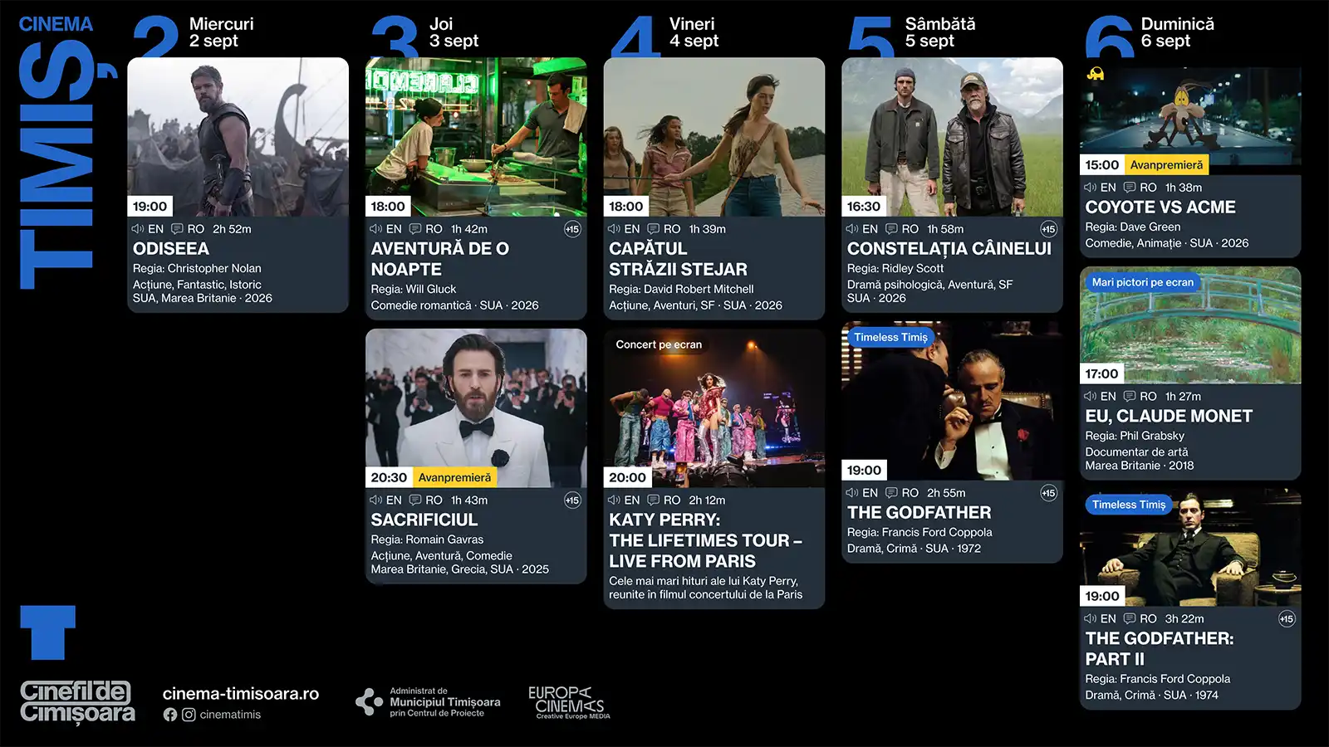Click the Avanpremieră tag on Sacrificiul

(x=454, y=478)
